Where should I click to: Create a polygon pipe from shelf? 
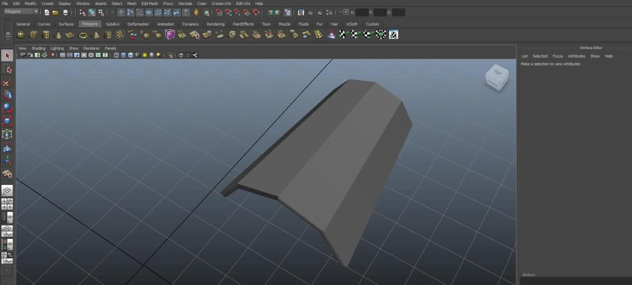point(107,35)
